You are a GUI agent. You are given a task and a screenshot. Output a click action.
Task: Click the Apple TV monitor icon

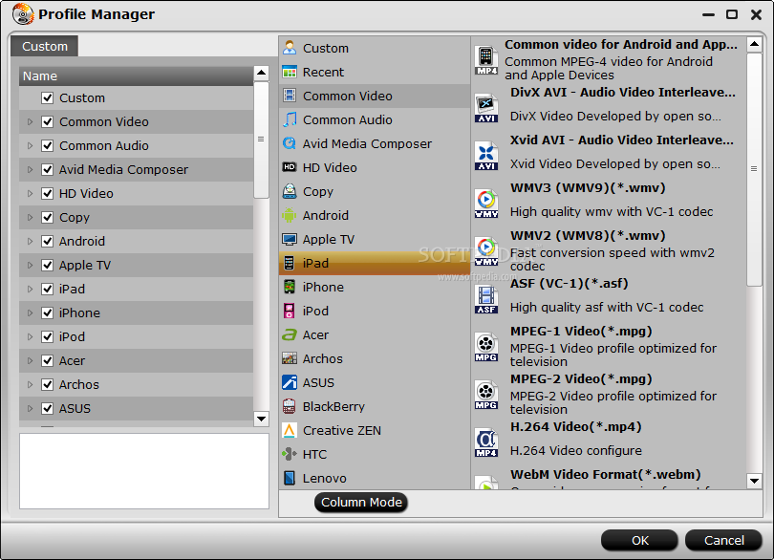coord(290,239)
